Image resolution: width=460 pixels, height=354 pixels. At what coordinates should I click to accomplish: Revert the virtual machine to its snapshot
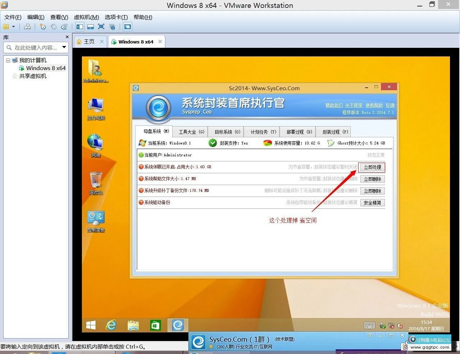[54, 27]
